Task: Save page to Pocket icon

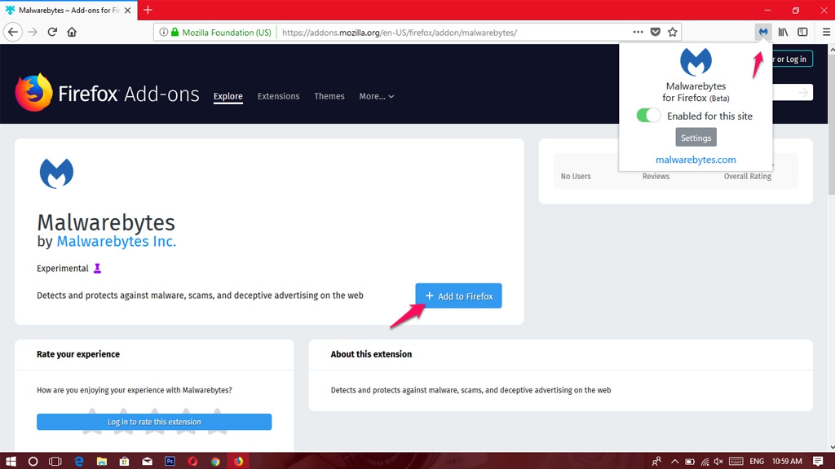Action: point(656,32)
